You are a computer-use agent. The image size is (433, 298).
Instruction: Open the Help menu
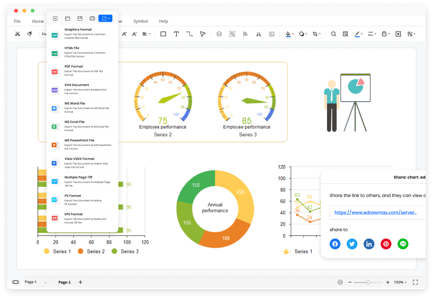point(163,21)
